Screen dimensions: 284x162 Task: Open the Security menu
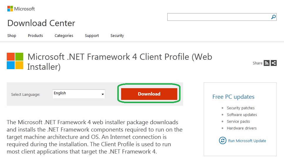click(x=117, y=36)
